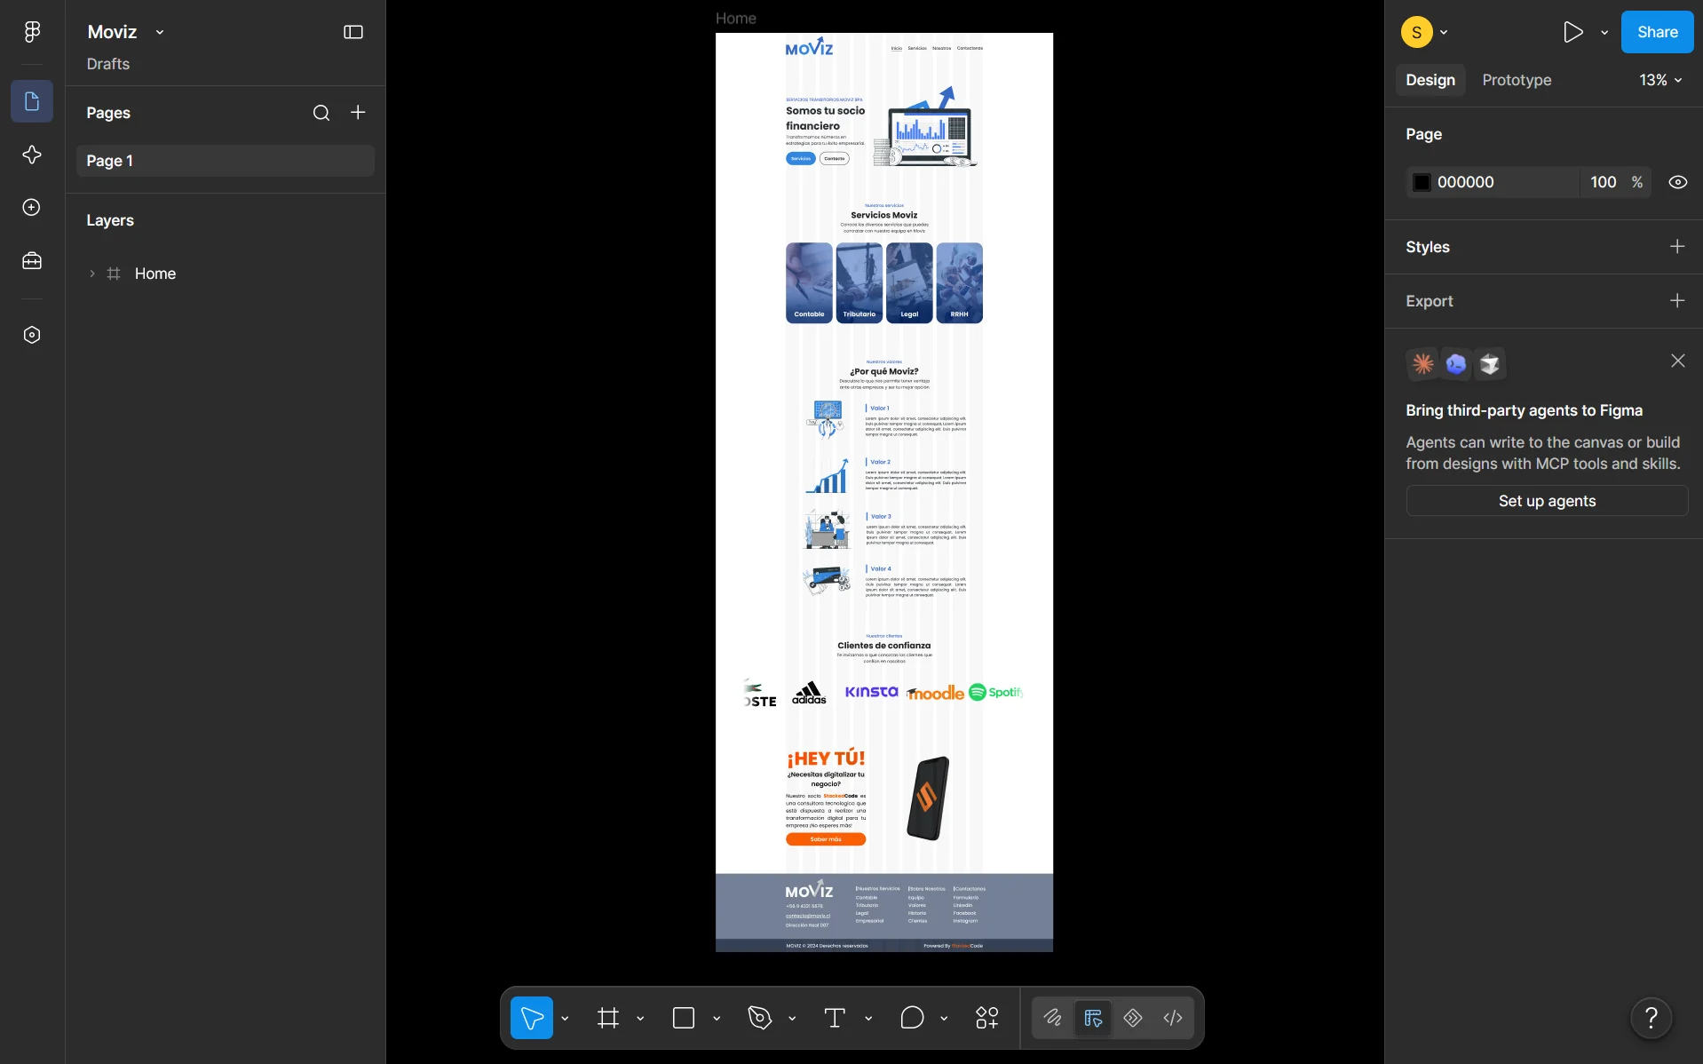Search pages with magnifier icon
Screen dimensions: 1703x1064
click(321, 113)
